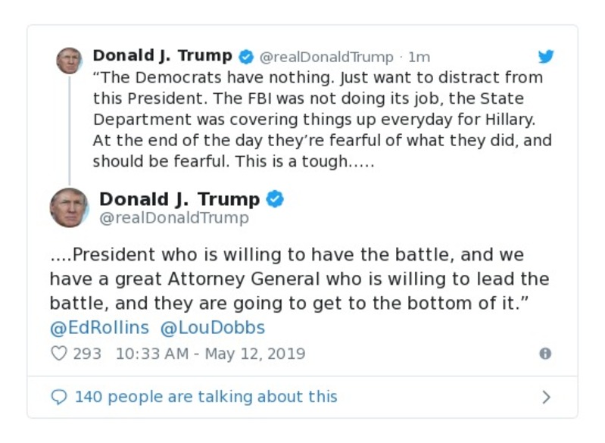Open the @EdRollins mention

99,329
